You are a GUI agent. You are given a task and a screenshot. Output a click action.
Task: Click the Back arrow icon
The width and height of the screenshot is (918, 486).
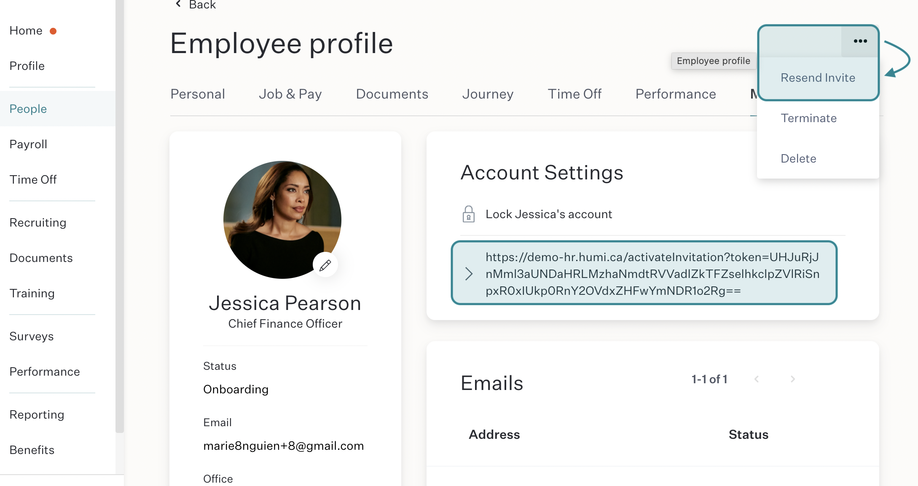click(178, 4)
